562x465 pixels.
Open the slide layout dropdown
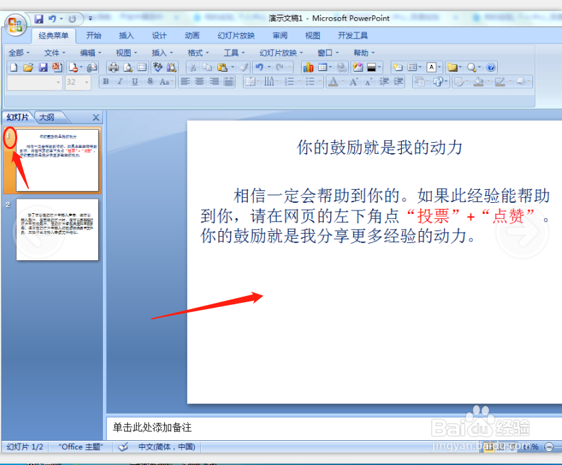click(x=414, y=68)
